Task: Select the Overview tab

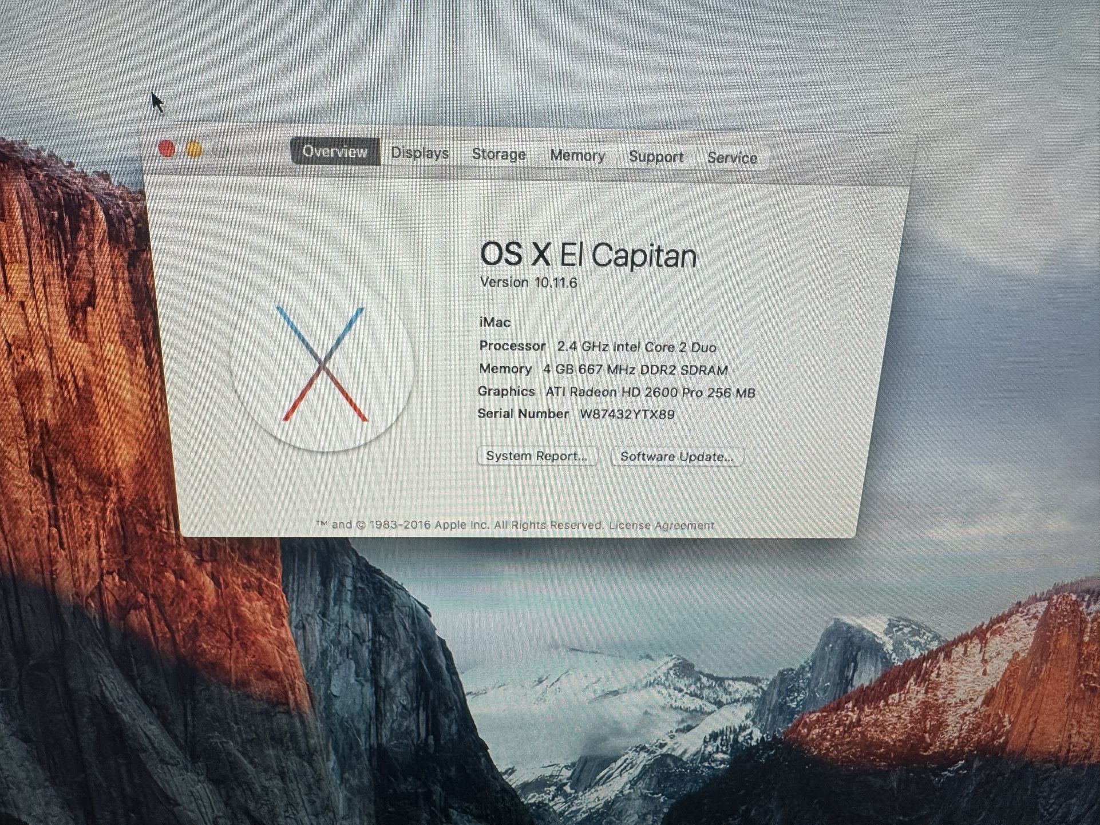Action: coord(335,151)
